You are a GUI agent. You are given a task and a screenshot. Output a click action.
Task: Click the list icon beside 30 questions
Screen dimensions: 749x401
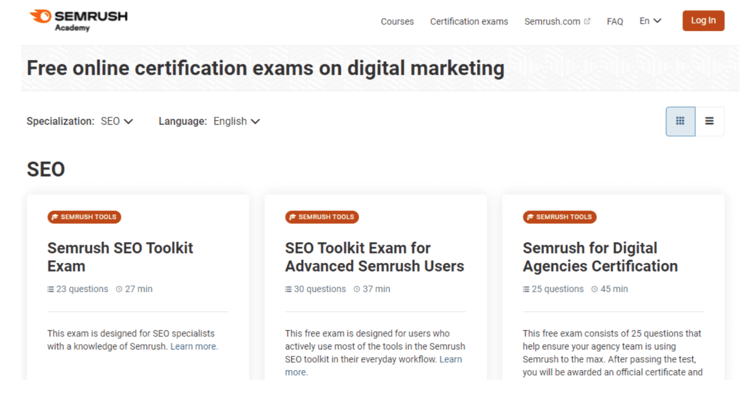288,289
